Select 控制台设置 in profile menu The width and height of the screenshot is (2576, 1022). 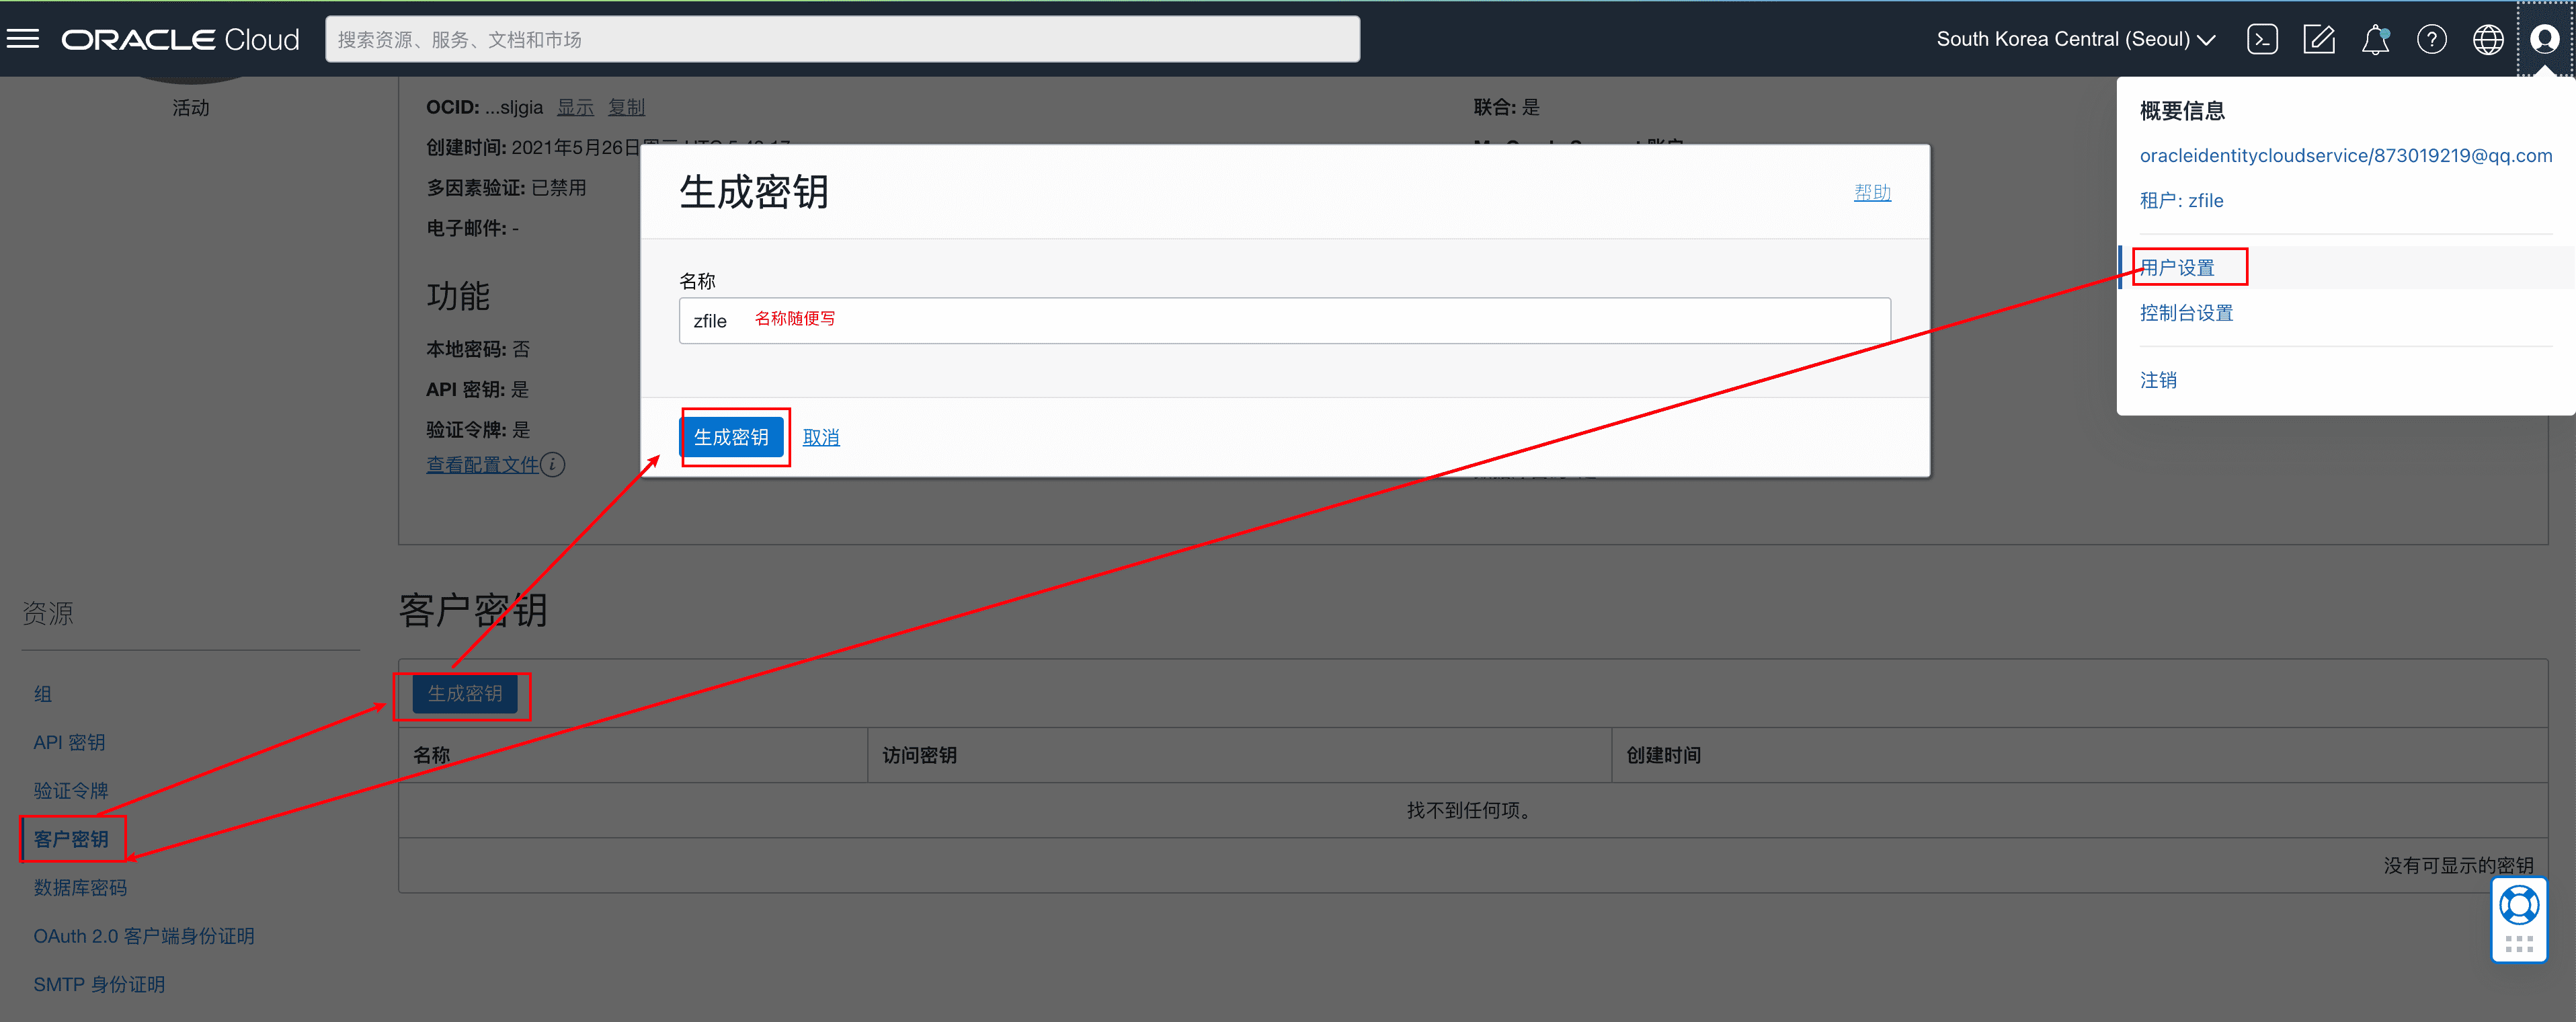[x=2186, y=313]
